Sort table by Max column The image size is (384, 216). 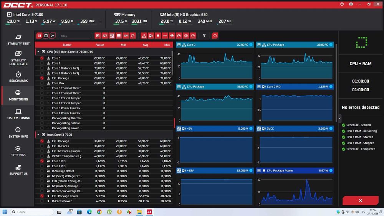click(167, 45)
